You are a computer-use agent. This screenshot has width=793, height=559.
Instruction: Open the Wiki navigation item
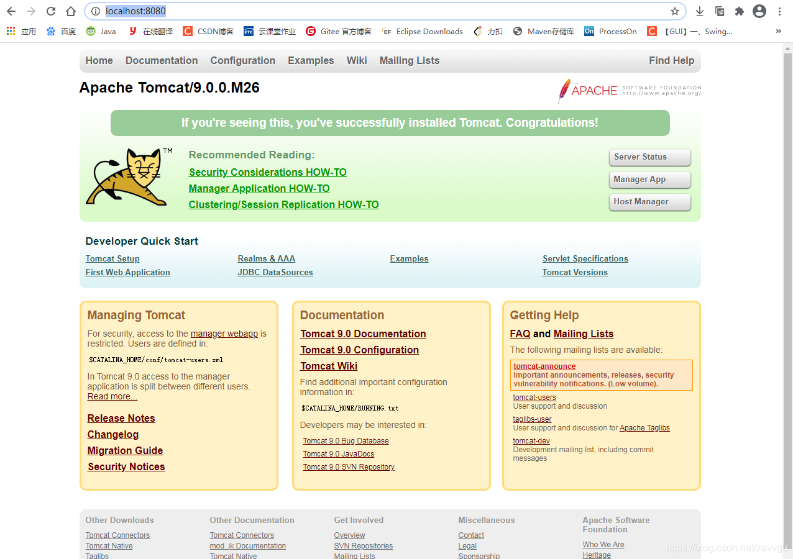click(357, 60)
